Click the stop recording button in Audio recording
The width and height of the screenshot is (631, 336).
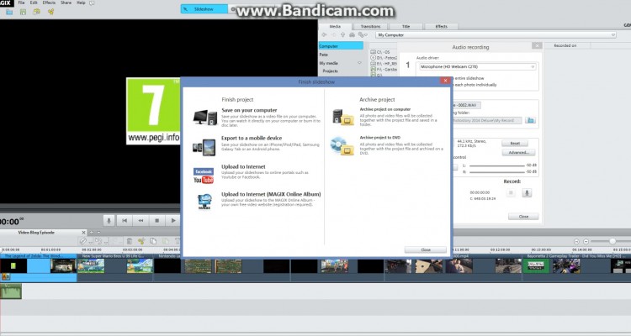tap(511, 193)
